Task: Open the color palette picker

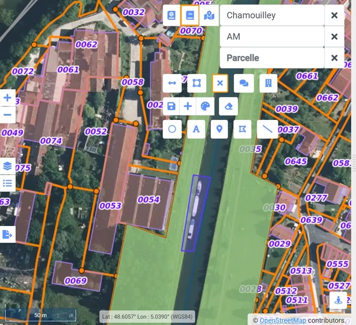Action: [x=204, y=106]
